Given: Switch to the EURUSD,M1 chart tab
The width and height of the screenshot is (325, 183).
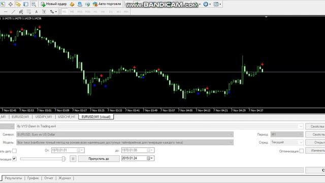Looking at the screenshot, I should (20, 117).
